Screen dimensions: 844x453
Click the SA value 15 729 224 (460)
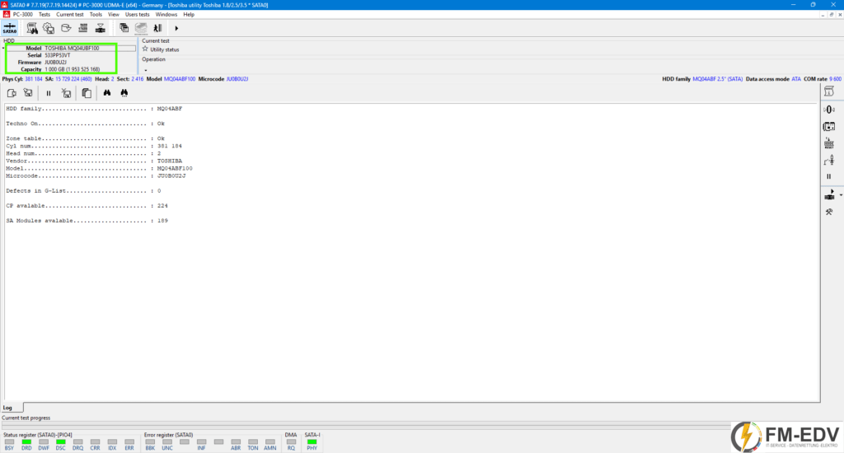(73, 79)
